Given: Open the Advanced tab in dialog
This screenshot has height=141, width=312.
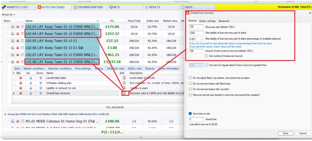Looking at the screenshot, I should coord(224,21).
